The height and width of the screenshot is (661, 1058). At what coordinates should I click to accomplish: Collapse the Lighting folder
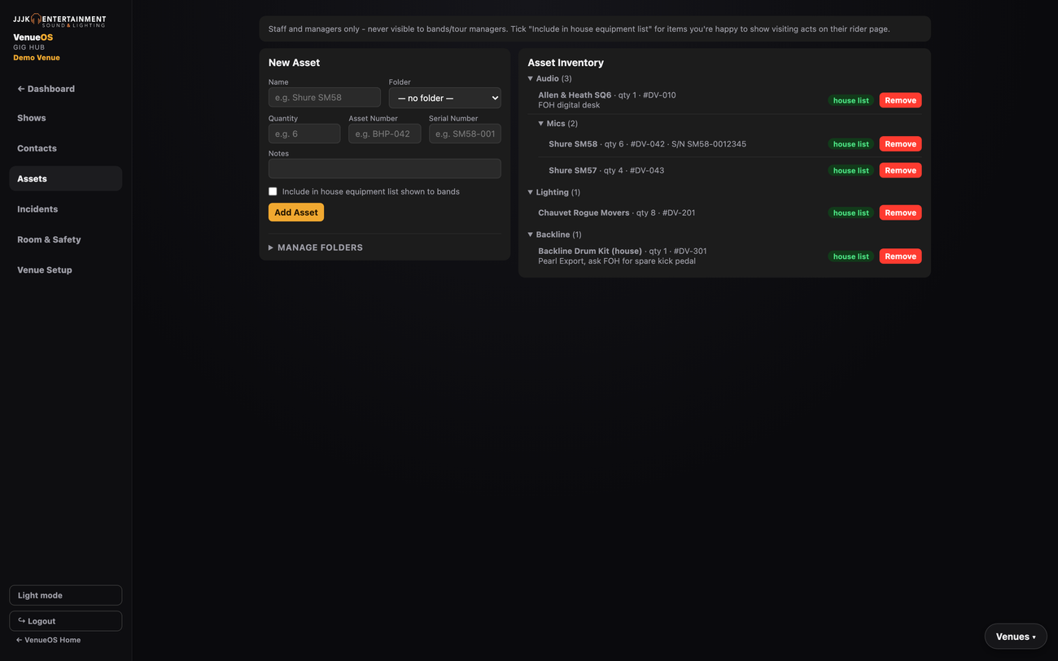tap(553, 192)
